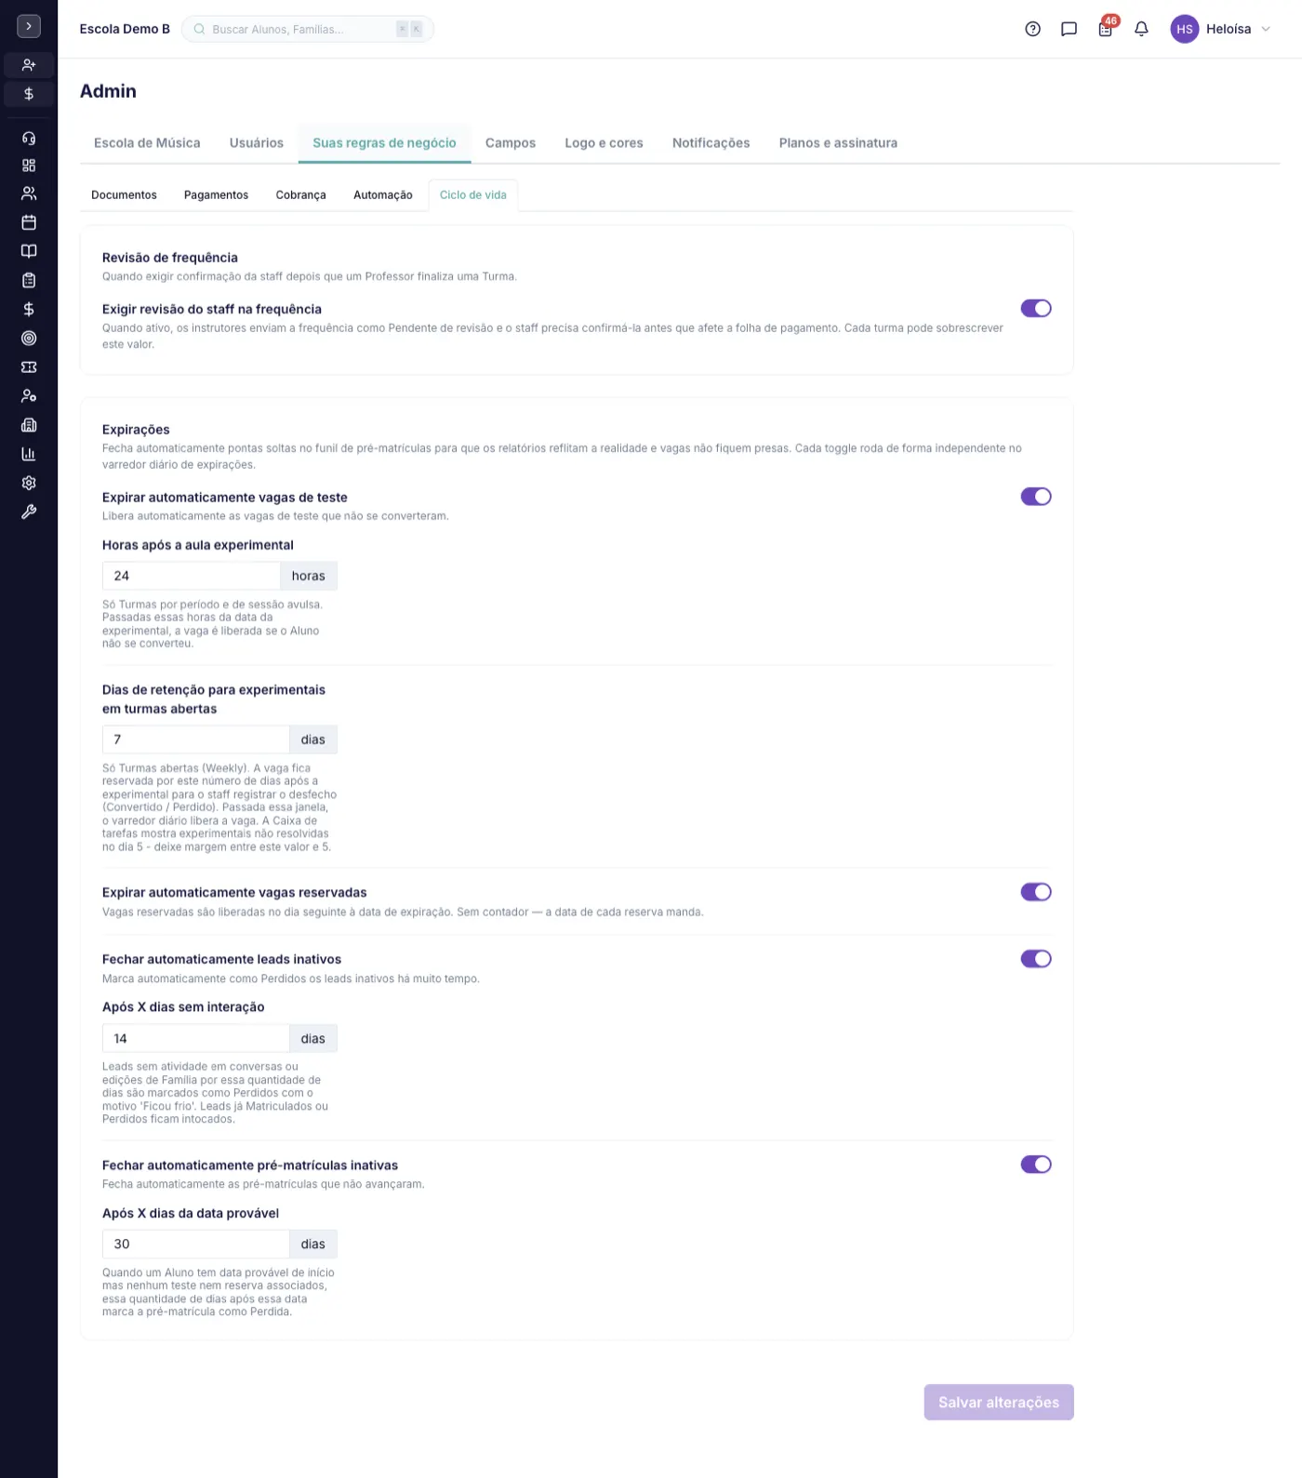
Task: Toggle Fechar automaticamente leads inativos
Action: 1036,959
